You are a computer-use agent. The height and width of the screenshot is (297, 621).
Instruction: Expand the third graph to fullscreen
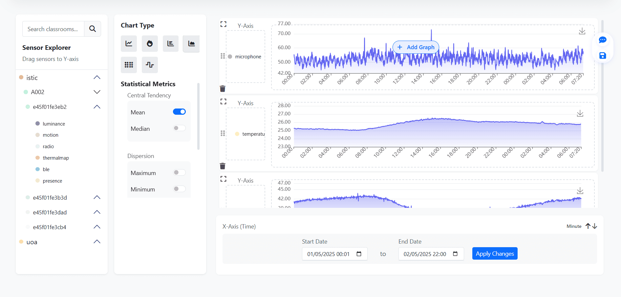pos(224,179)
